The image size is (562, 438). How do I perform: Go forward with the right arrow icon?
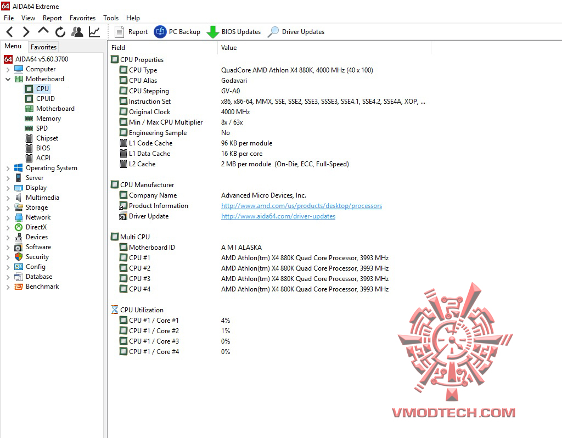[x=26, y=32]
